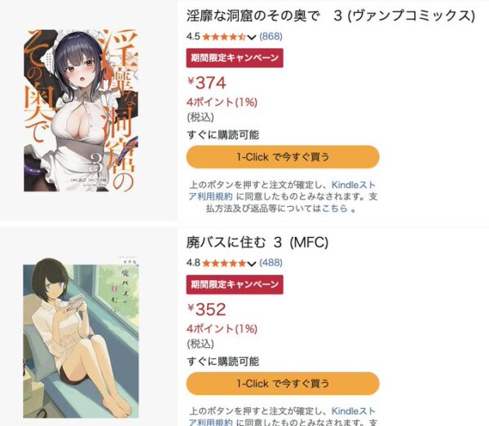Open the first listing's Kindleストア利用規約 link
489x426 pixels.
point(282,191)
